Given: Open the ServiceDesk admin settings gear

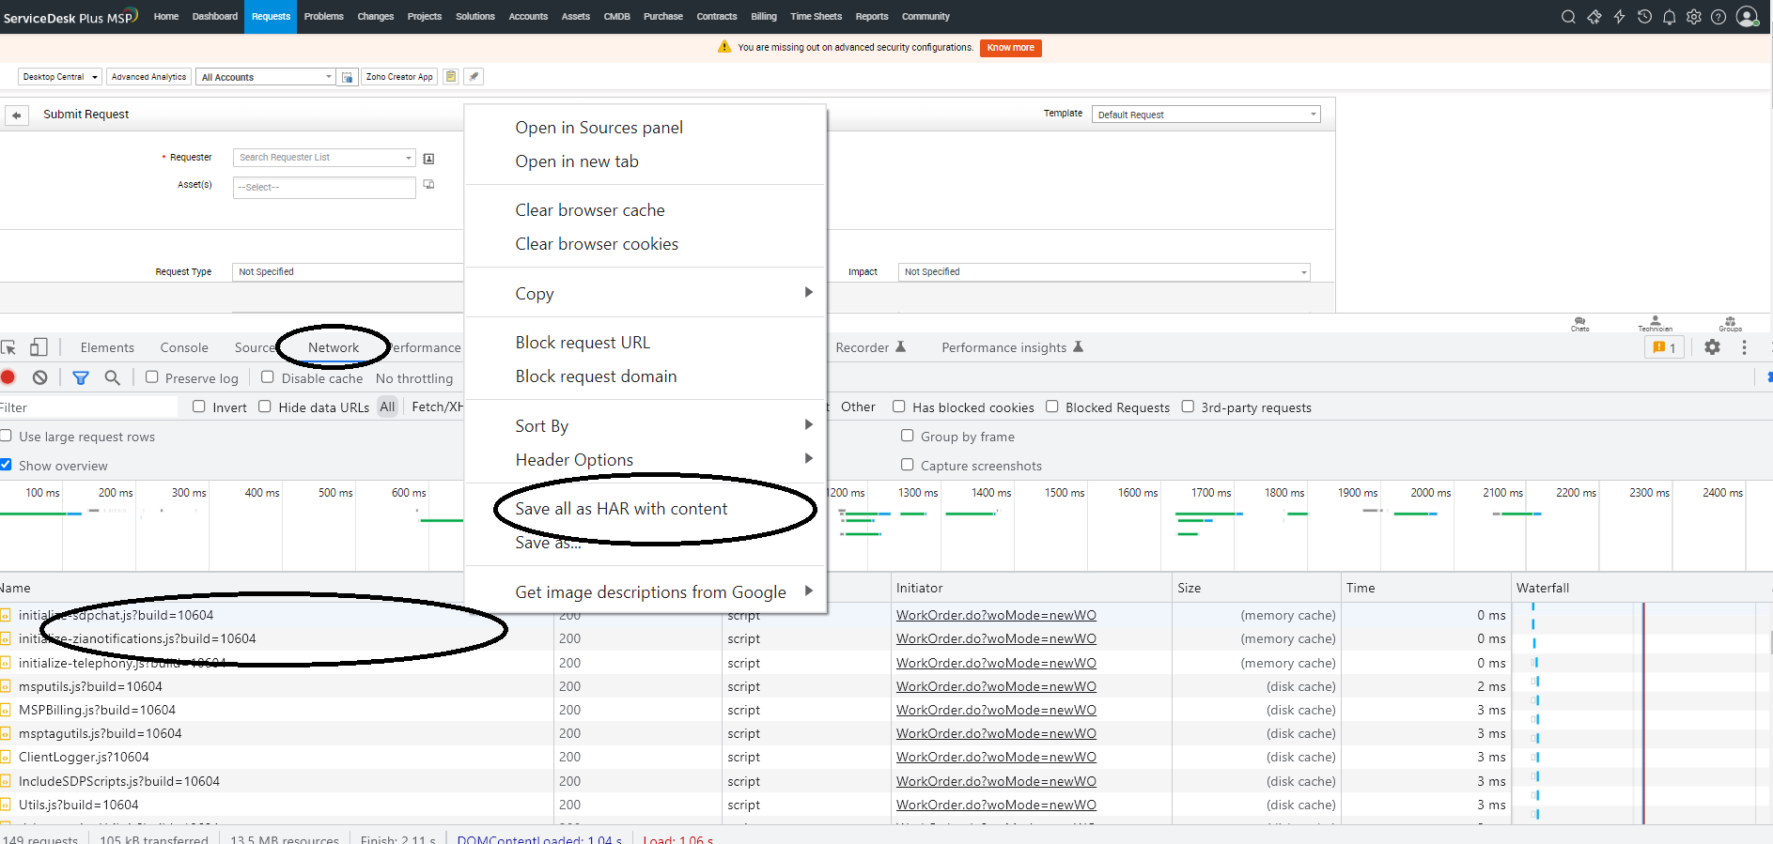Looking at the screenshot, I should (x=1694, y=17).
